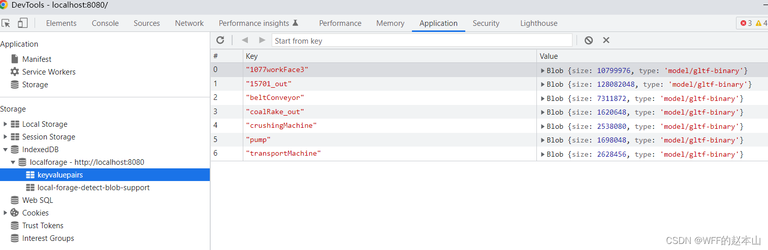Screen dimensions: 768x250
Task: Click the clear object store icon
Action: pos(589,40)
